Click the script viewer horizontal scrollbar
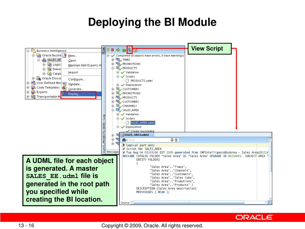 click(x=189, y=202)
